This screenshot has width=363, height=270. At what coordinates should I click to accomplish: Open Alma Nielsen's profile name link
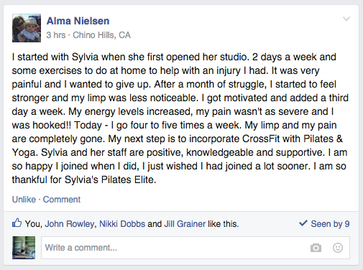click(78, 21)
